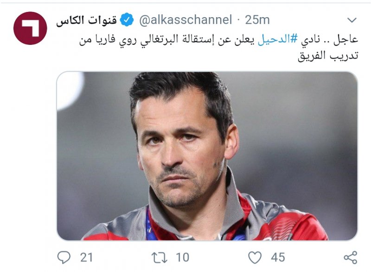Viewport: 371px width, 272px height.
Task: Click the share icon on tweet
Action: click(x=351, y=257)
